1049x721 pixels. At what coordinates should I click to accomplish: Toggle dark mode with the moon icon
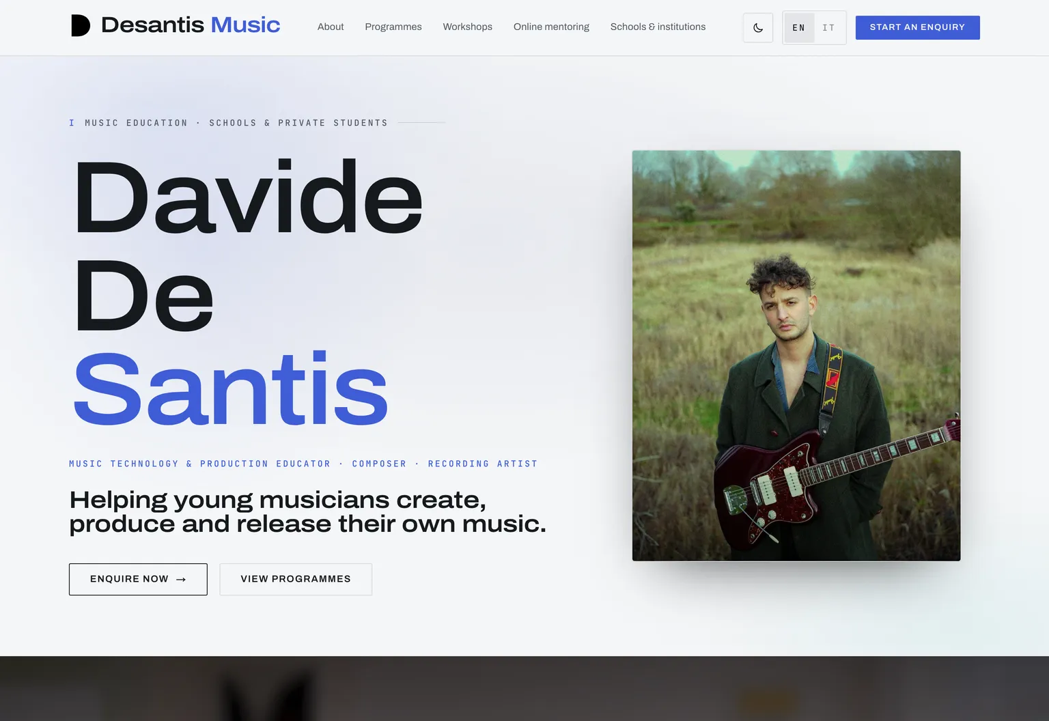click(x=758, y=28)
